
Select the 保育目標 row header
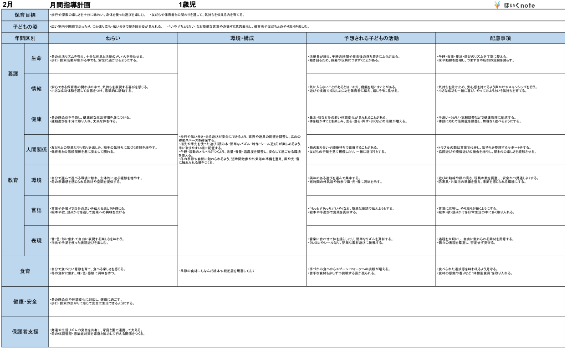25,15
